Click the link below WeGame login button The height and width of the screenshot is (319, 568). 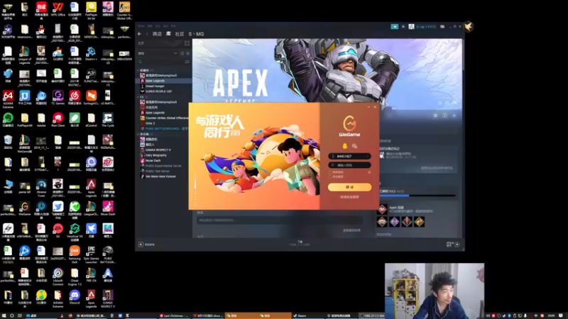coord(349,197)
